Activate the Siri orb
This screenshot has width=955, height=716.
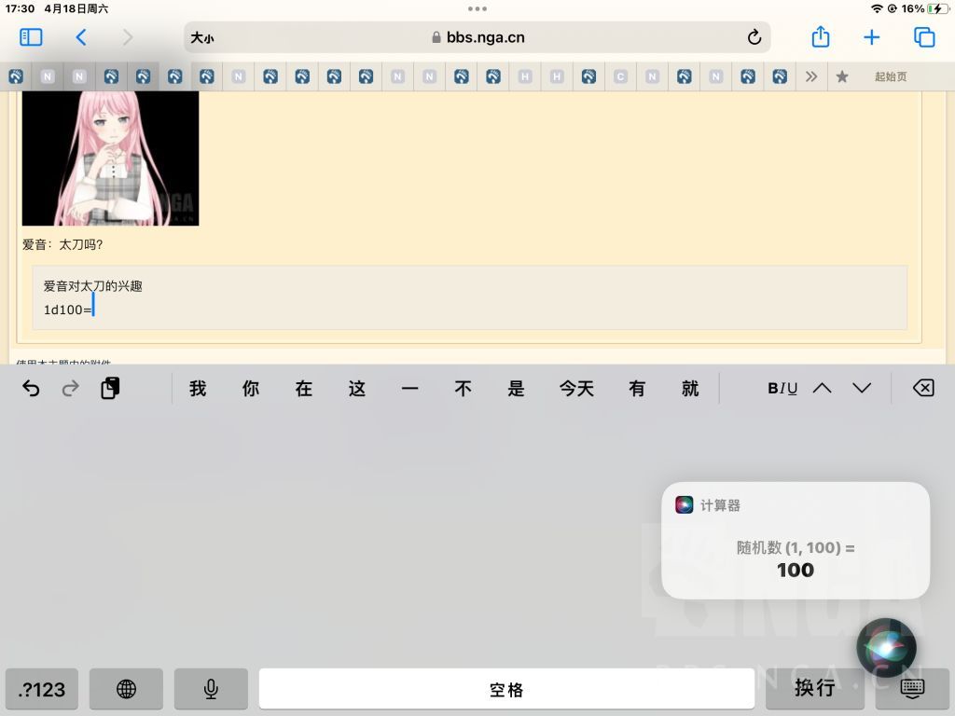(x=886, y=649)
